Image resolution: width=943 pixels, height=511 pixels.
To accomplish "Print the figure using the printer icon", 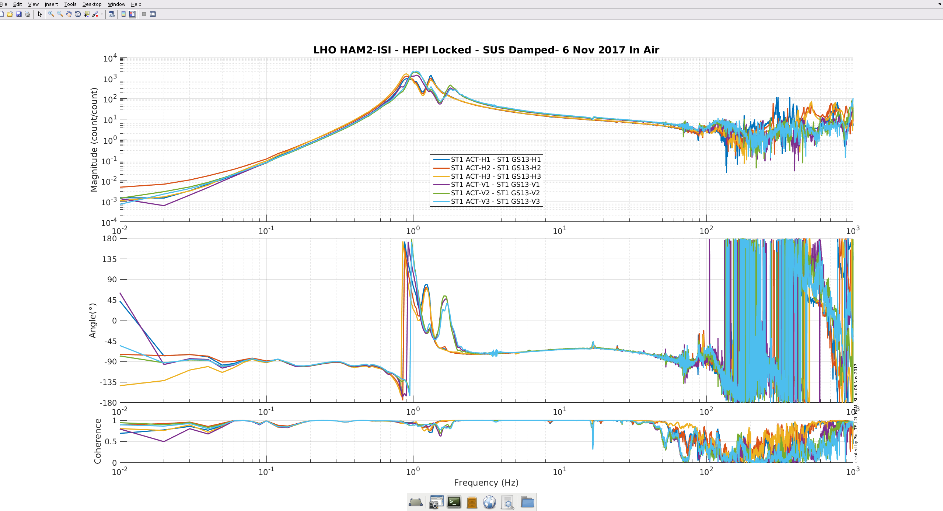I will click(28, 14).
